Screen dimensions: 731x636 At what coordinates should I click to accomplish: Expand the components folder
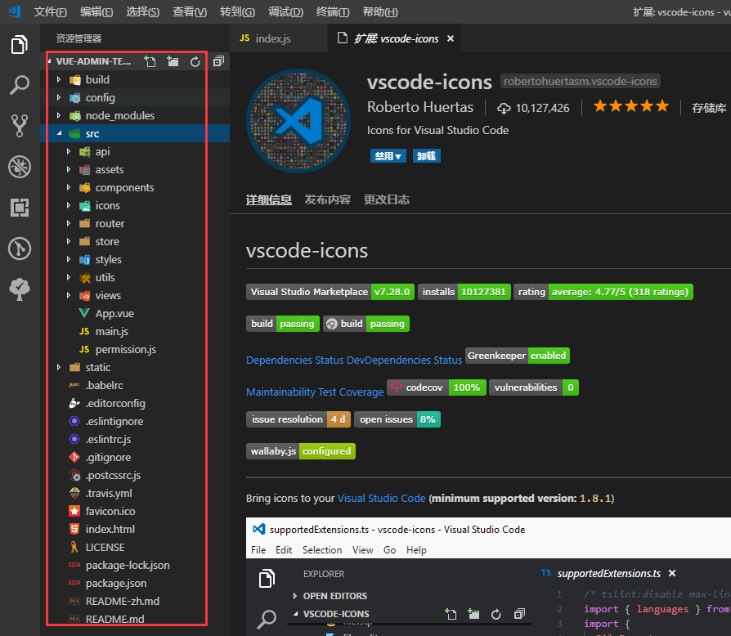[x=69, y=187]
